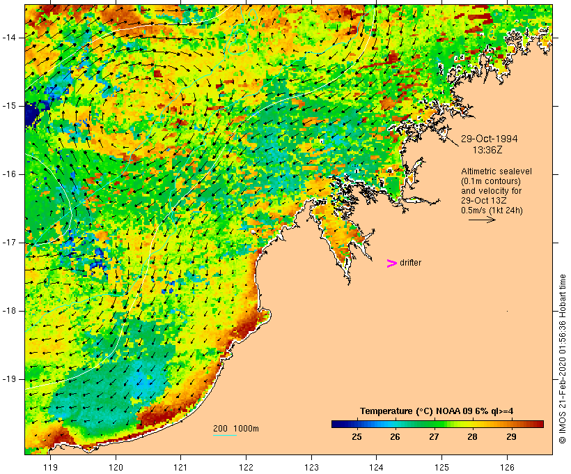The height and width of the screenshot is (474, 571).
Task: Click longitude axis label 122
Action: (x=247, y=467)
